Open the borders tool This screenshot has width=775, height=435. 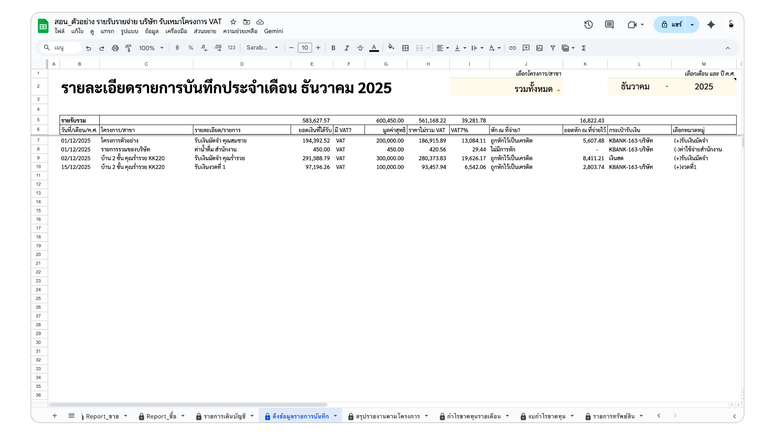coord(406,48)
